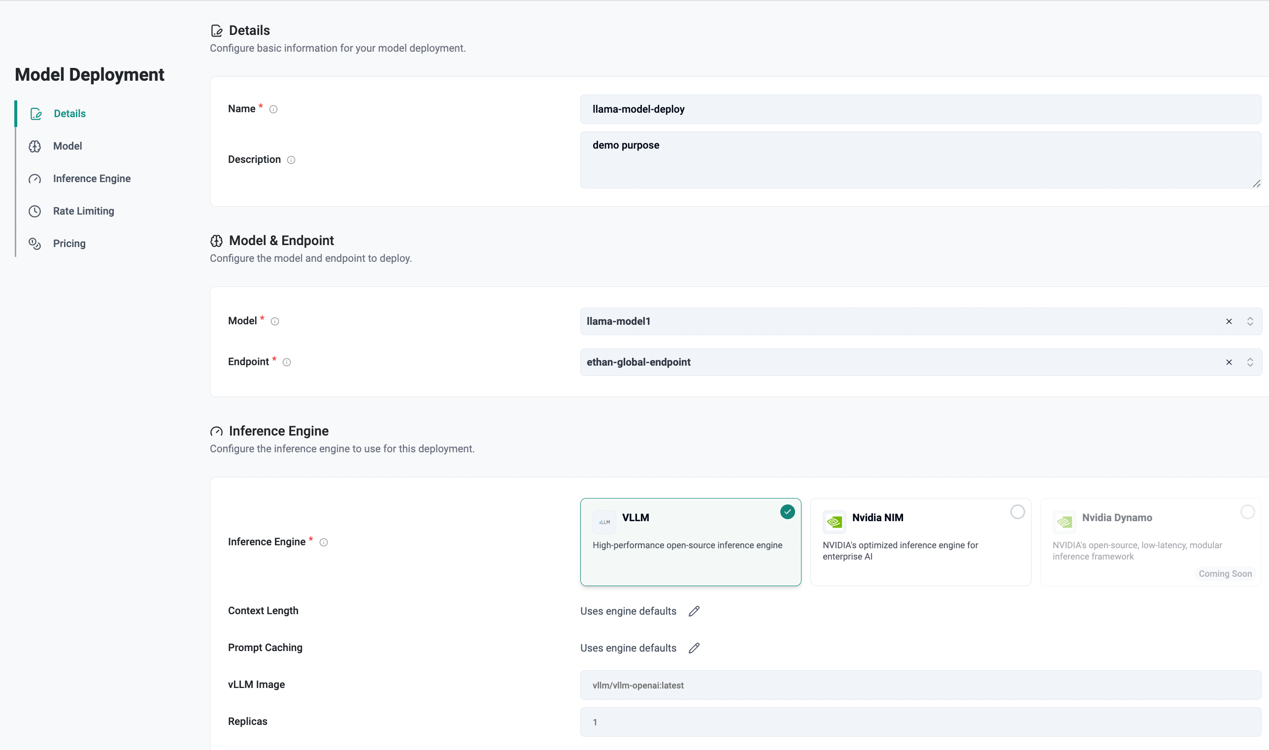Clear the ethan-global-endpoint selection with X

click(1229, 362)
